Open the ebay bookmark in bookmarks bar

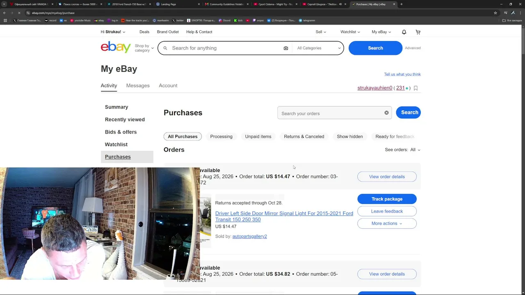click(99, 20)
